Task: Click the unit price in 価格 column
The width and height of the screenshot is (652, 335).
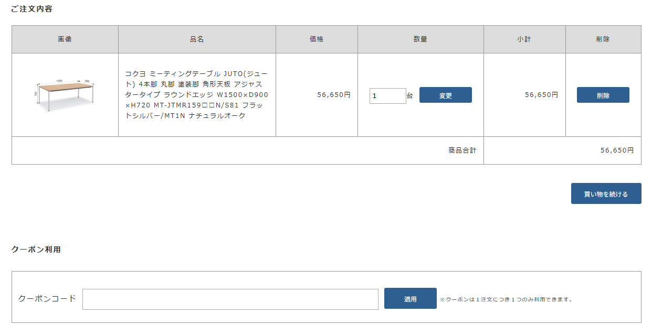Action: pyautogui.click(x=333, y=95)
